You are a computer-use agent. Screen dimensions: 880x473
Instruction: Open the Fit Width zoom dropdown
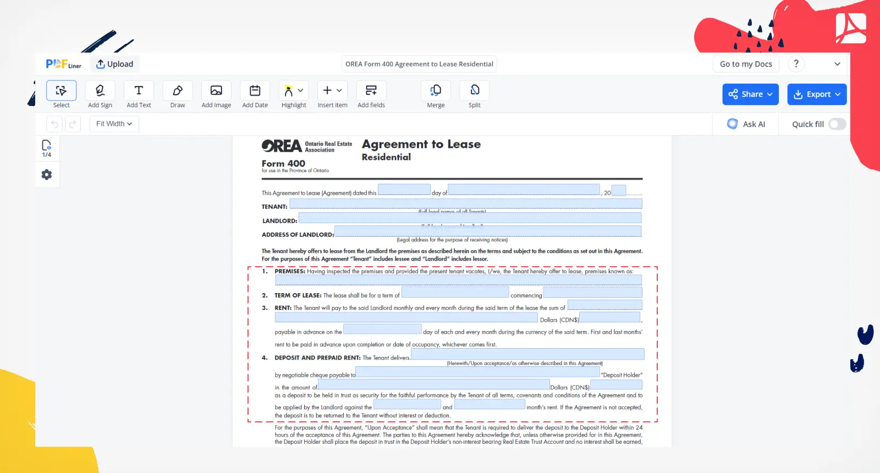point(114,124)
